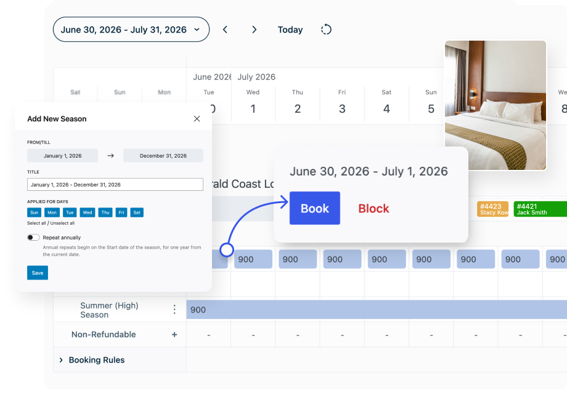Select Thu 2 column header

click(298, 102)
